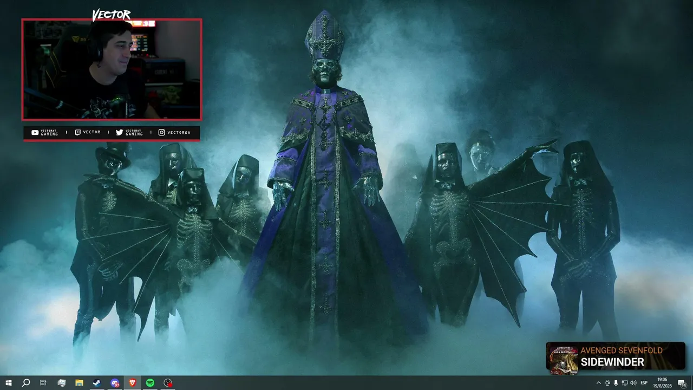Open the notification center with 14 alerts
This screenshot has width=693, height=390.
682,383
